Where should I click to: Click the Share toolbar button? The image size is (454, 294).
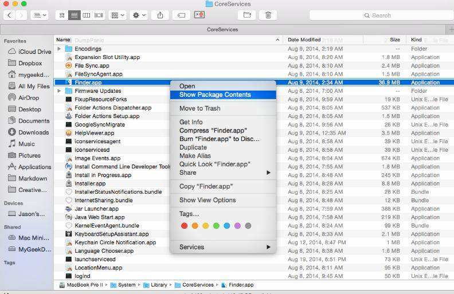[160, 15]
